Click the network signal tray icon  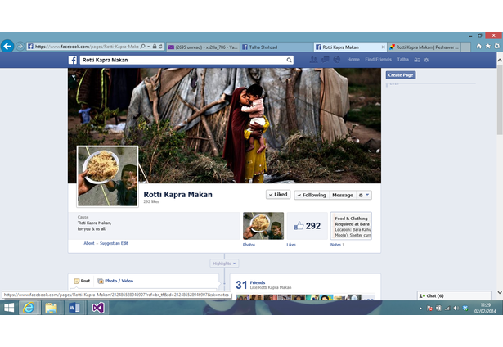(x=447, y=309)
